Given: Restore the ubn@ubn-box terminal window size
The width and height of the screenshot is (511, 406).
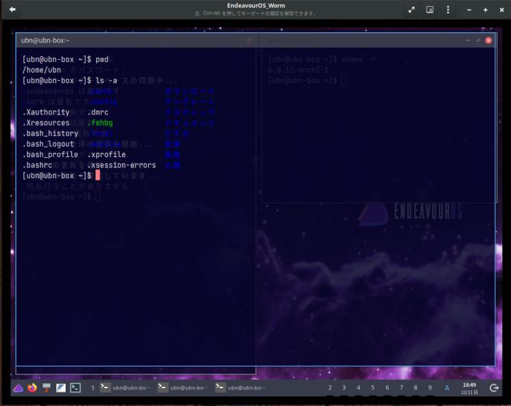Looking at the screenshot, I should coord(478,40).
